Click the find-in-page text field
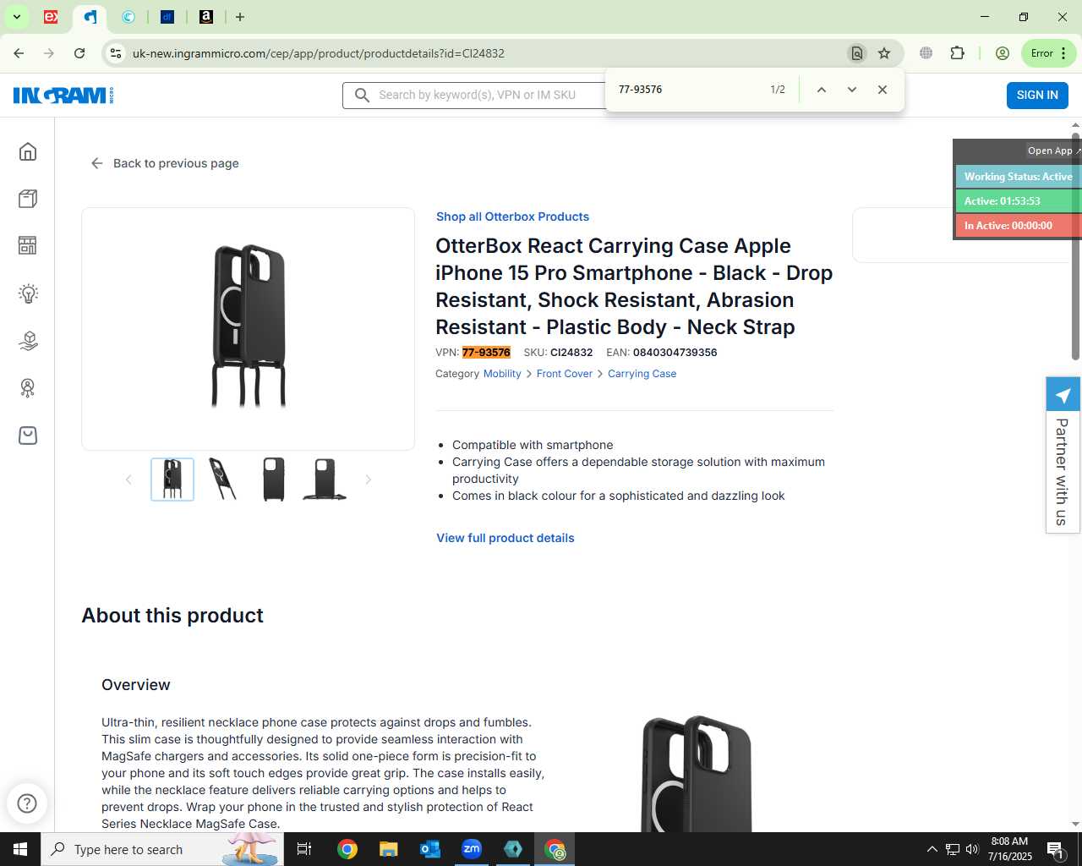The image size is (1082, 866). coord(685,90)
